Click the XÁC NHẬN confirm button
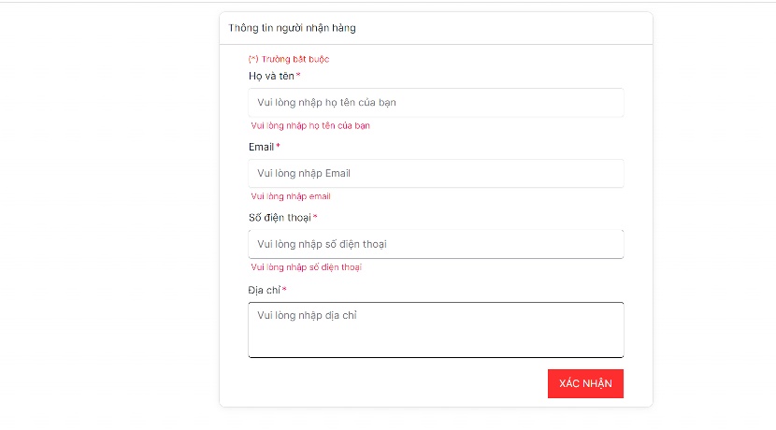 pyautogui.click(x=585, y=383)
